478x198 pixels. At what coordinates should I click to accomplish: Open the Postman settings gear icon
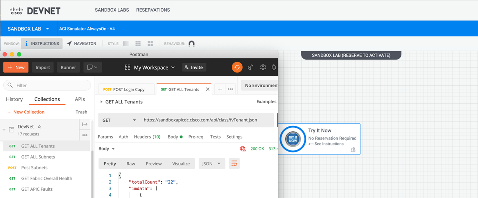click(x=263, y=67)
